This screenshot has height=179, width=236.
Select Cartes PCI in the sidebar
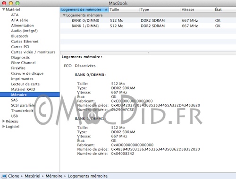point(20,47)
